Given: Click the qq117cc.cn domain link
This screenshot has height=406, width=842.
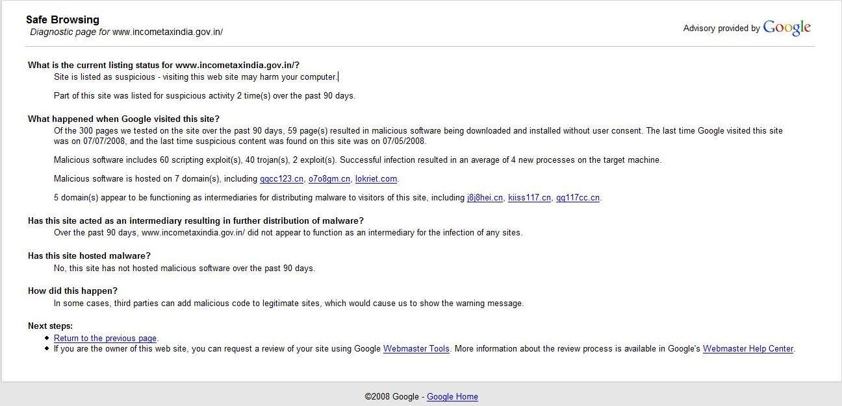Looking at the screenshot, I should tap(578, 198).
